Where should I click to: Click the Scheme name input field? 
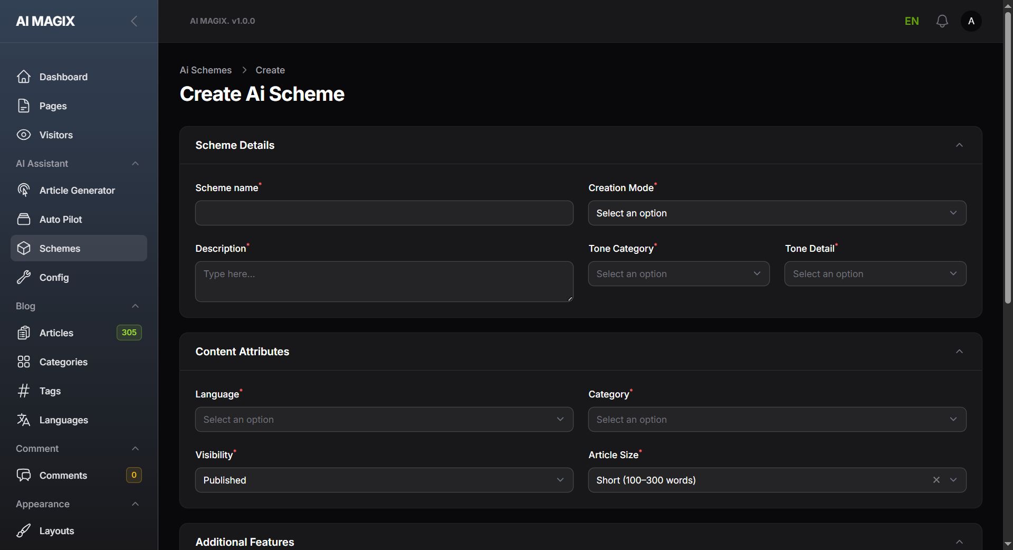[x=384, y=213]
